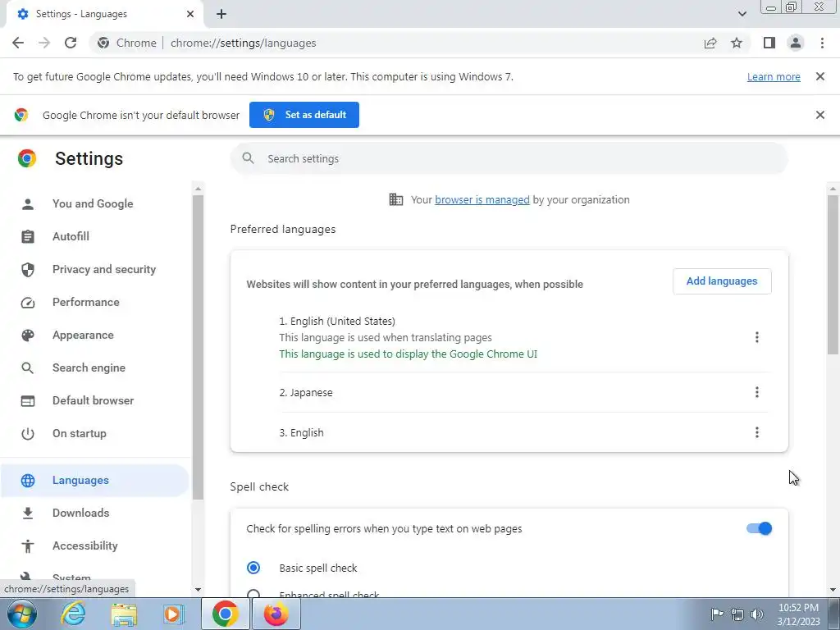The image size is (840, 630).
Task: Go back using the browser back arrow
Action: tap(18, 43)
